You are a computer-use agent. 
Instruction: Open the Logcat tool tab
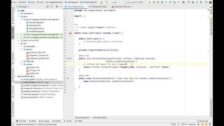(x=44, y=121)
